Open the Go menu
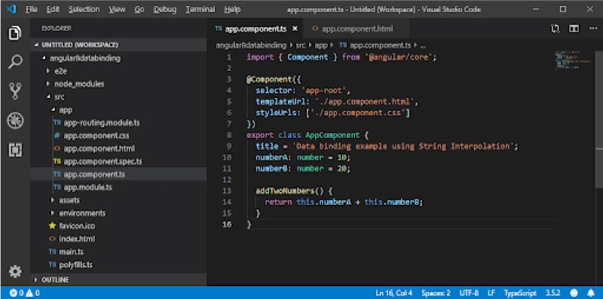The width and height of the screenshot is (603, 299). (x=139, y=9)
